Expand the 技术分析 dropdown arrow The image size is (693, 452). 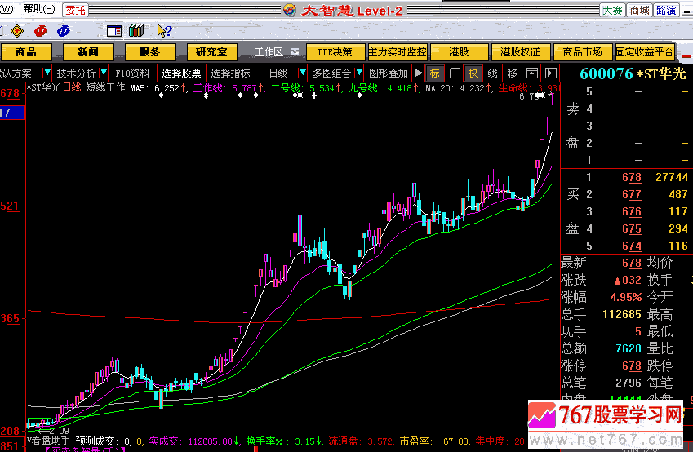coord(104,73)
